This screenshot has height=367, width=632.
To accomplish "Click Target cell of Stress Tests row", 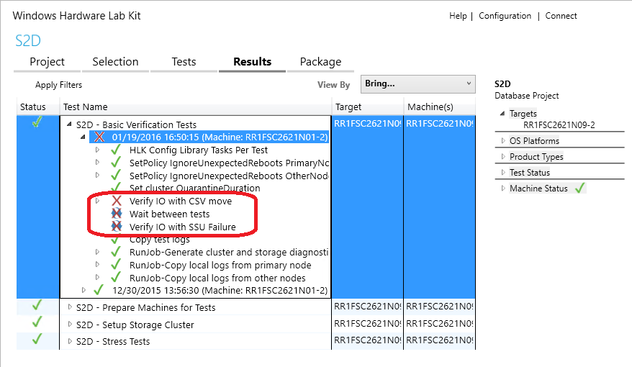I will (x=368, y=340).
